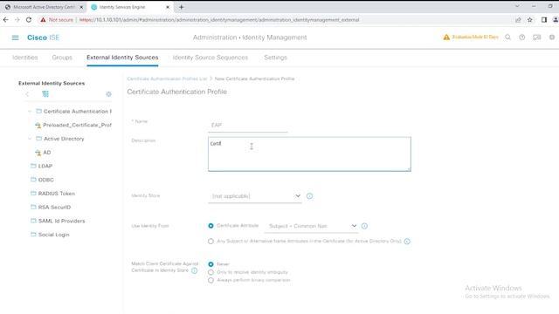Click Evaluation Mode days text
The height and width of the screenshot is (314, 559).
pos(475,37)
